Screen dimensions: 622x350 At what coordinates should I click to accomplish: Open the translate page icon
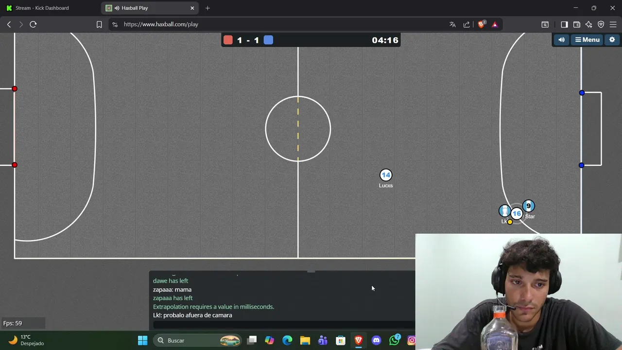pyautogui.click(x=452, y=24)
